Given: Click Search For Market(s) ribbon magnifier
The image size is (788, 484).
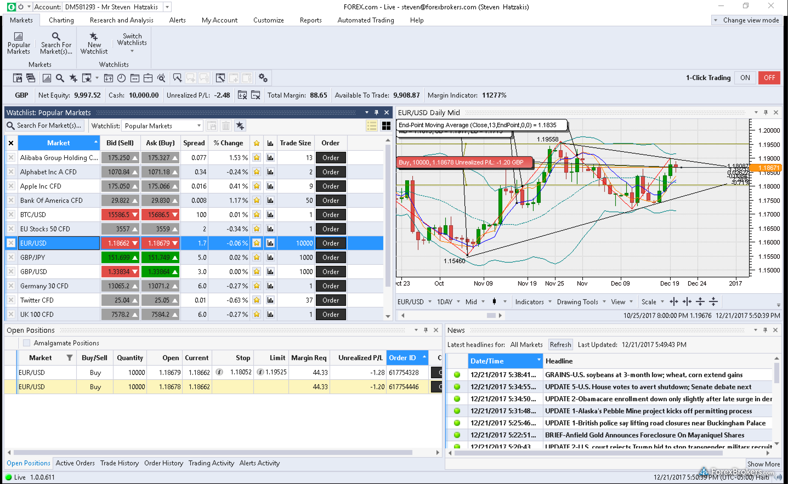Looking at the screenshot, I should [56, 43].
